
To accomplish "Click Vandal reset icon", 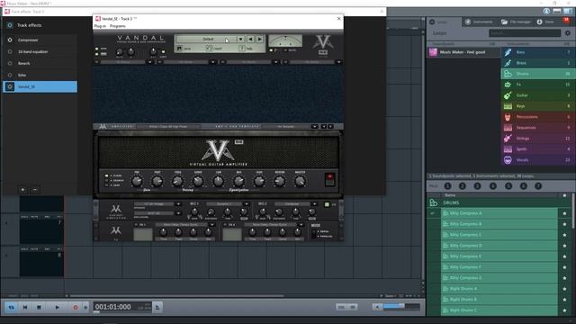I will (209, 48).
